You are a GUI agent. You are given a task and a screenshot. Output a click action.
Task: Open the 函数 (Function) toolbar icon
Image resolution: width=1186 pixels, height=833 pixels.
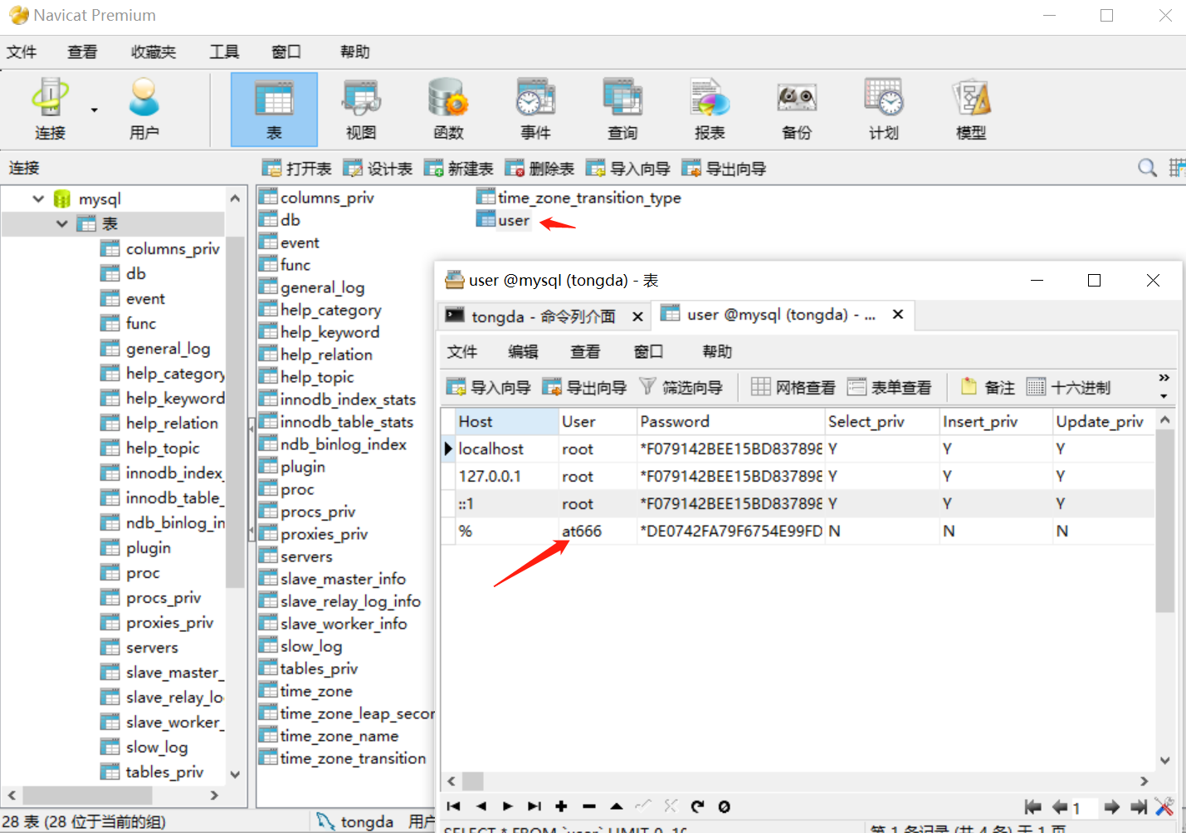coord(448,108)
